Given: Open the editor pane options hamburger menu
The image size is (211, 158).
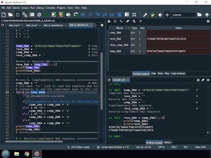Looking at the screenshot, I should point(102,25).
